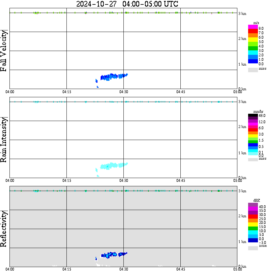This screenshot has width=269, height=275.
Task: Click the 2 km label beside Fall Velocity plot
Action: (x=242, y=39)
